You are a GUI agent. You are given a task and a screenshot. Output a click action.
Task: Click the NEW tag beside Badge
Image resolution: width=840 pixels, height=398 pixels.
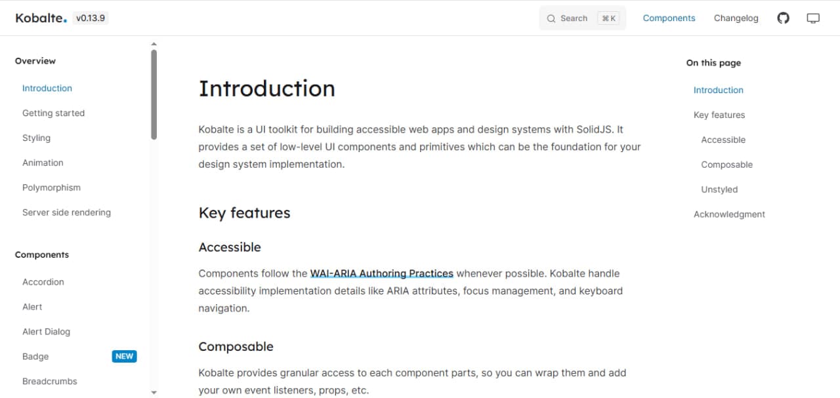pyautogui.click(x=124, y=357)
